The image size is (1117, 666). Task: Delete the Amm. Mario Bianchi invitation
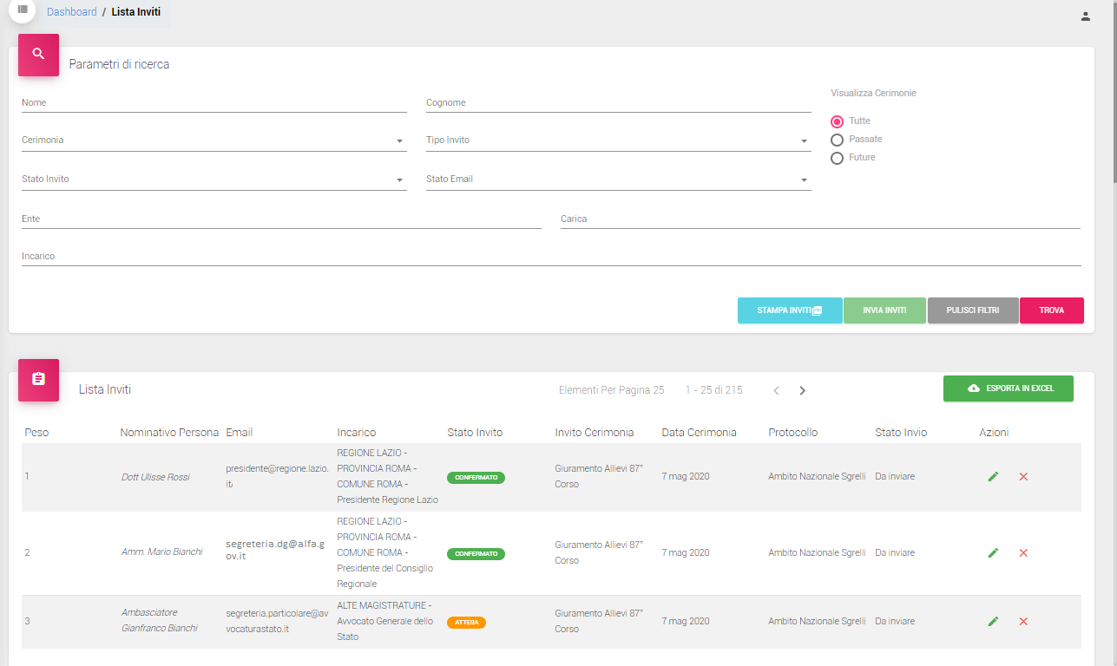pyautogui.click(x=1023, y=552)
